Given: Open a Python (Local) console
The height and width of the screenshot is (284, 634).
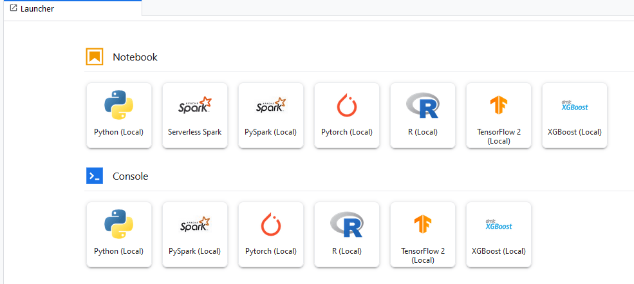Looking at the screenshot, I should [x=119, y=234].
